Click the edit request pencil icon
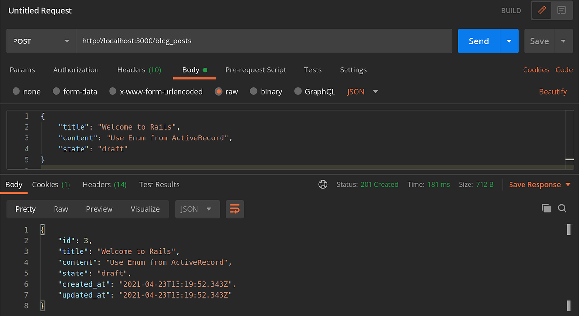This screenshot has height=316, width=579. [x=541, y=10]
